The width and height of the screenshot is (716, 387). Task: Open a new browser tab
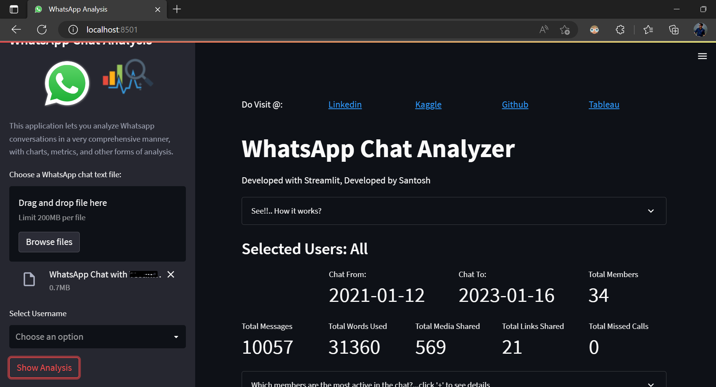177,9
